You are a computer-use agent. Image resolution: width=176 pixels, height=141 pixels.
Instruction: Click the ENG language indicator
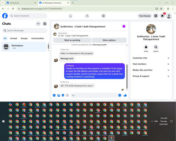pyautogui.click(x=156, y=121)
